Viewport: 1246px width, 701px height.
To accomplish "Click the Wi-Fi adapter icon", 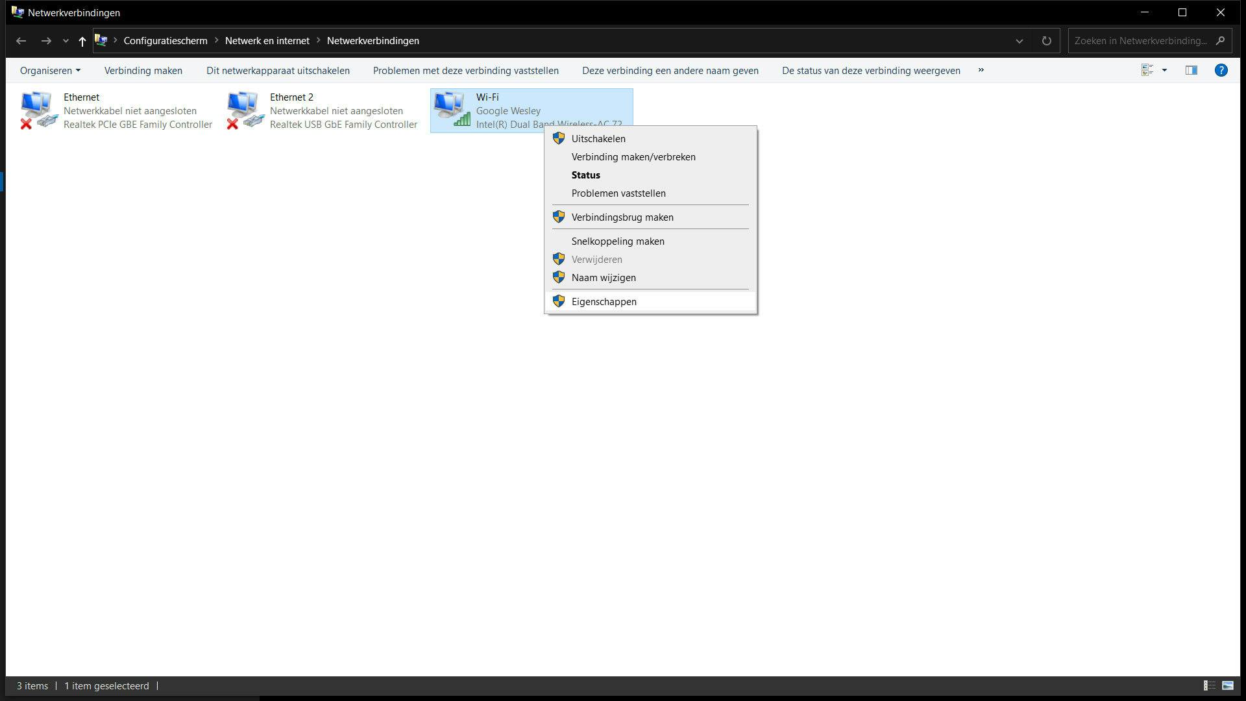I will (451, 109).
